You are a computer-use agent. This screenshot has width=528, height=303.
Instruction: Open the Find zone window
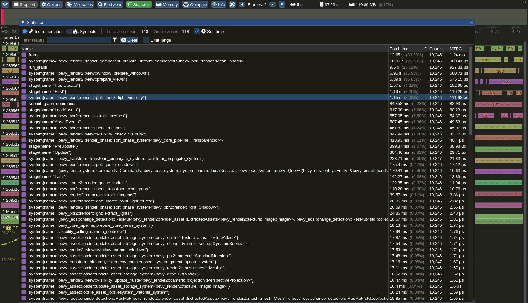click(x=110, y=4)
